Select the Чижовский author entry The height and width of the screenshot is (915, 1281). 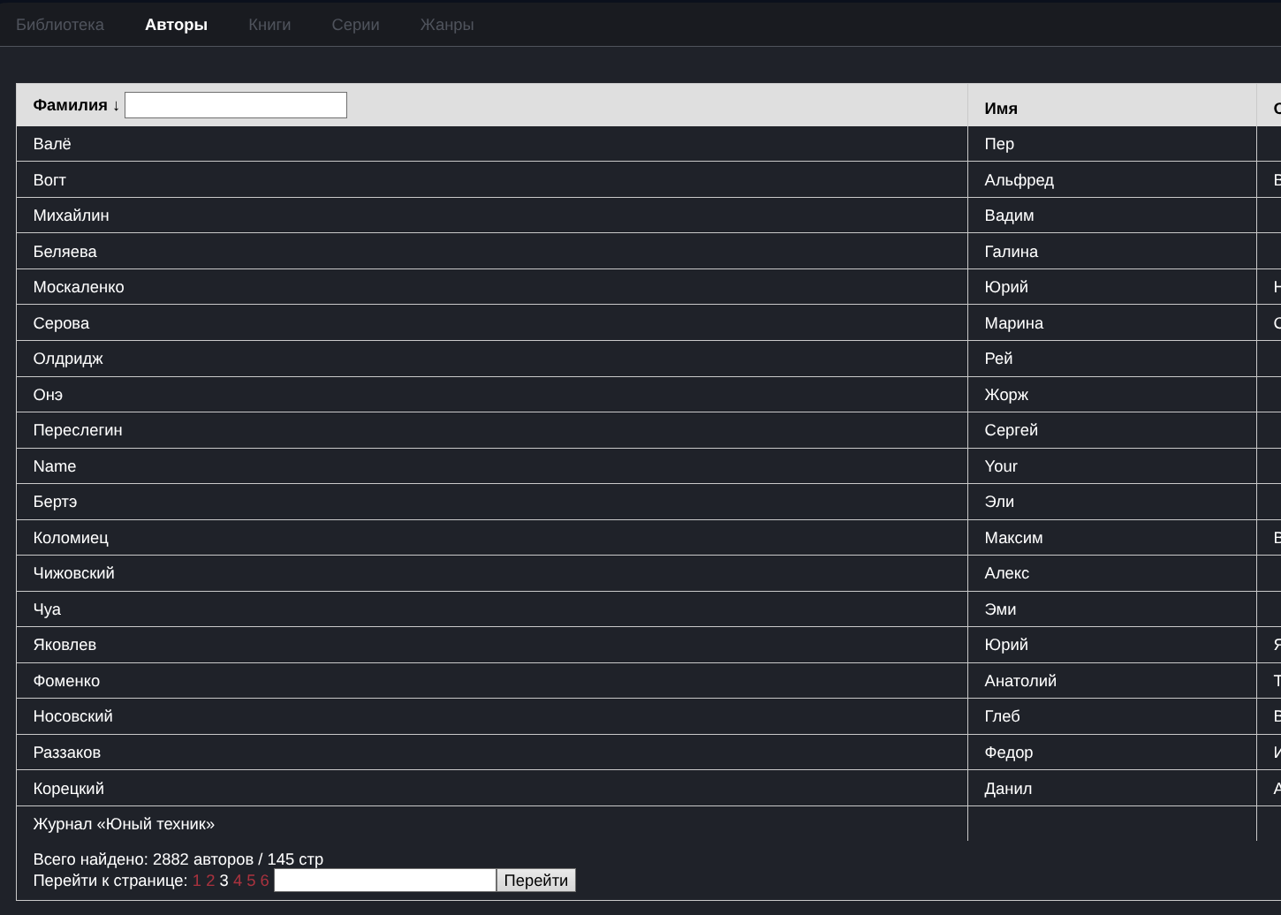click(x=73, y=573)
